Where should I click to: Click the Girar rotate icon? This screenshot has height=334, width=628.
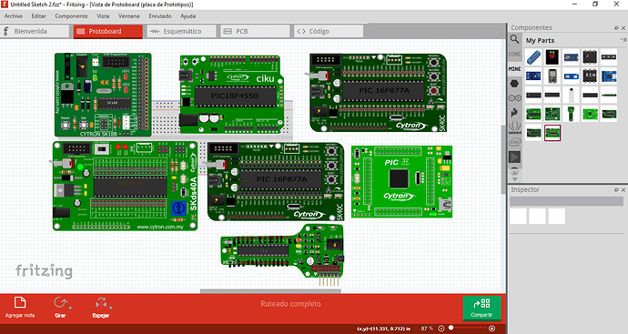pyautogui.click(x=61, y=303)
